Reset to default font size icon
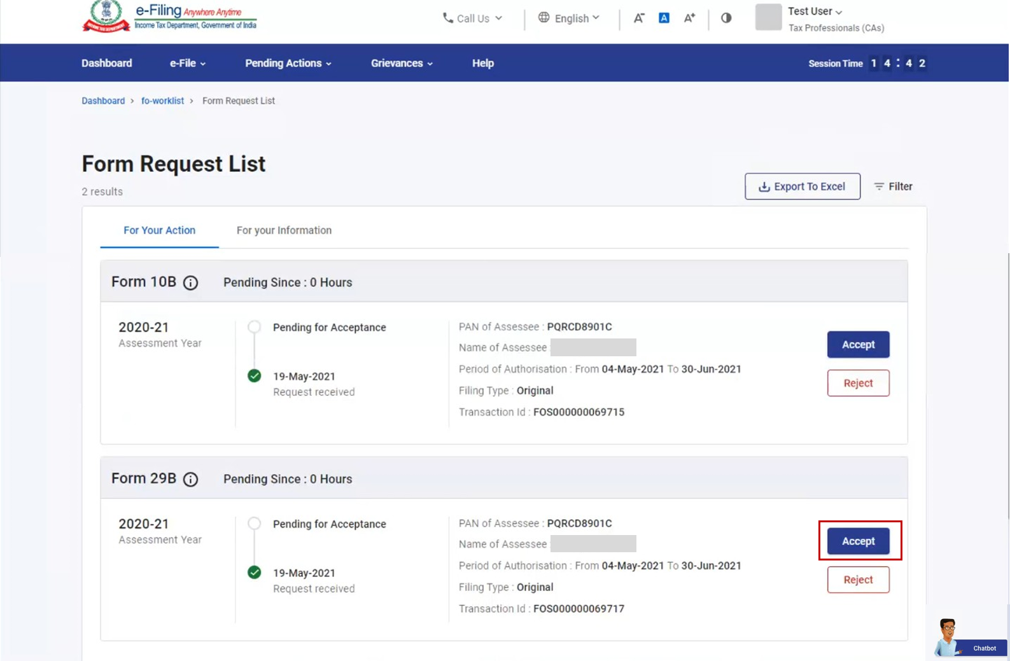This screenshot has height=661, width=1010. pos(664,18)
